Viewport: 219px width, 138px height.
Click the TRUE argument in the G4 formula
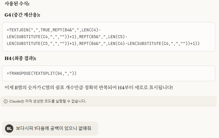[45, 30]
